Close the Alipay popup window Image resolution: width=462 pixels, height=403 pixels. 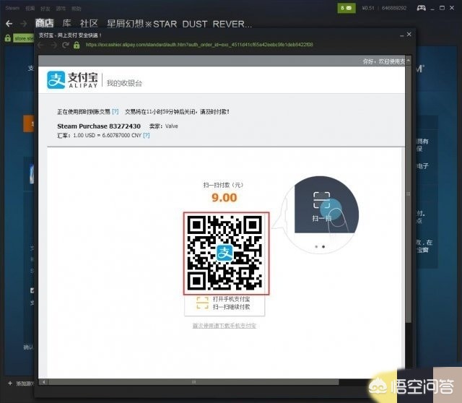(409, 35)
